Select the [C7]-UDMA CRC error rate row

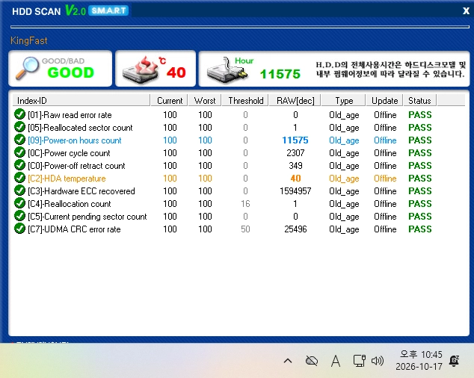(224, 229)
